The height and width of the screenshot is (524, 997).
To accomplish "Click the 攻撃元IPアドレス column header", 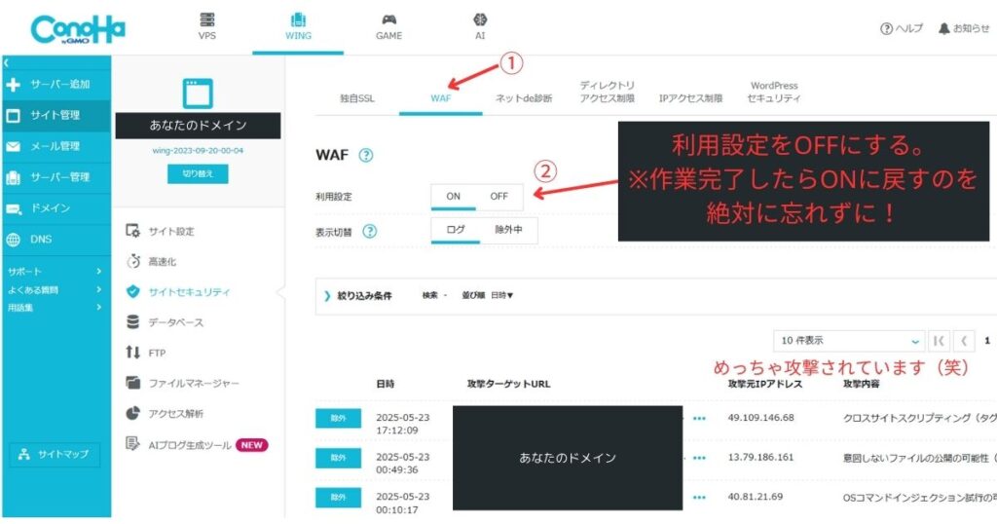I will (x=765, y=384).
